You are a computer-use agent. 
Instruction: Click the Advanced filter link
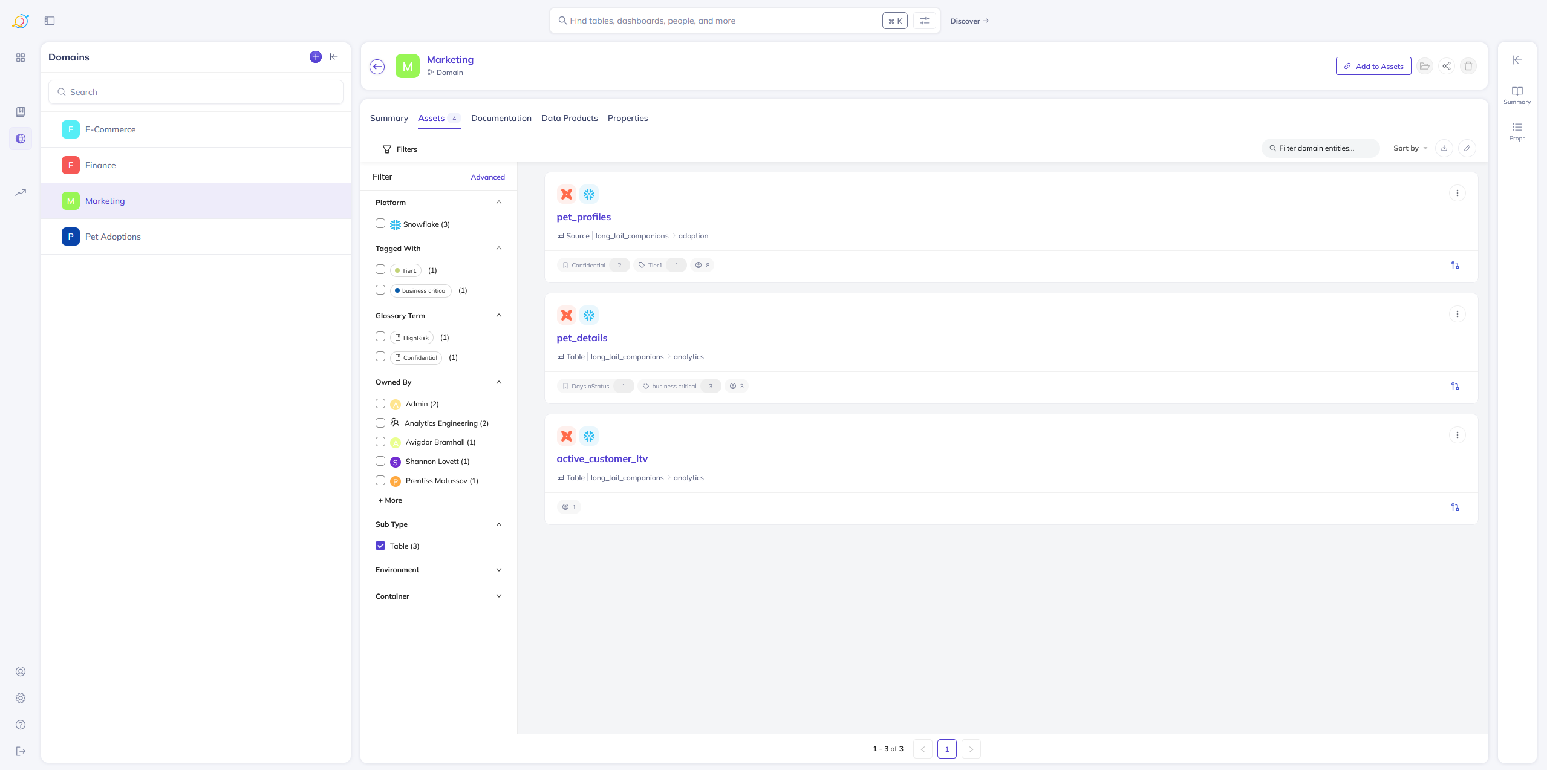[487, 177]
